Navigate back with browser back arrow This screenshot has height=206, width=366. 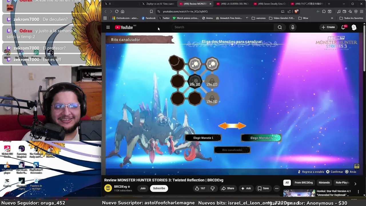click(x=105, y=11)
